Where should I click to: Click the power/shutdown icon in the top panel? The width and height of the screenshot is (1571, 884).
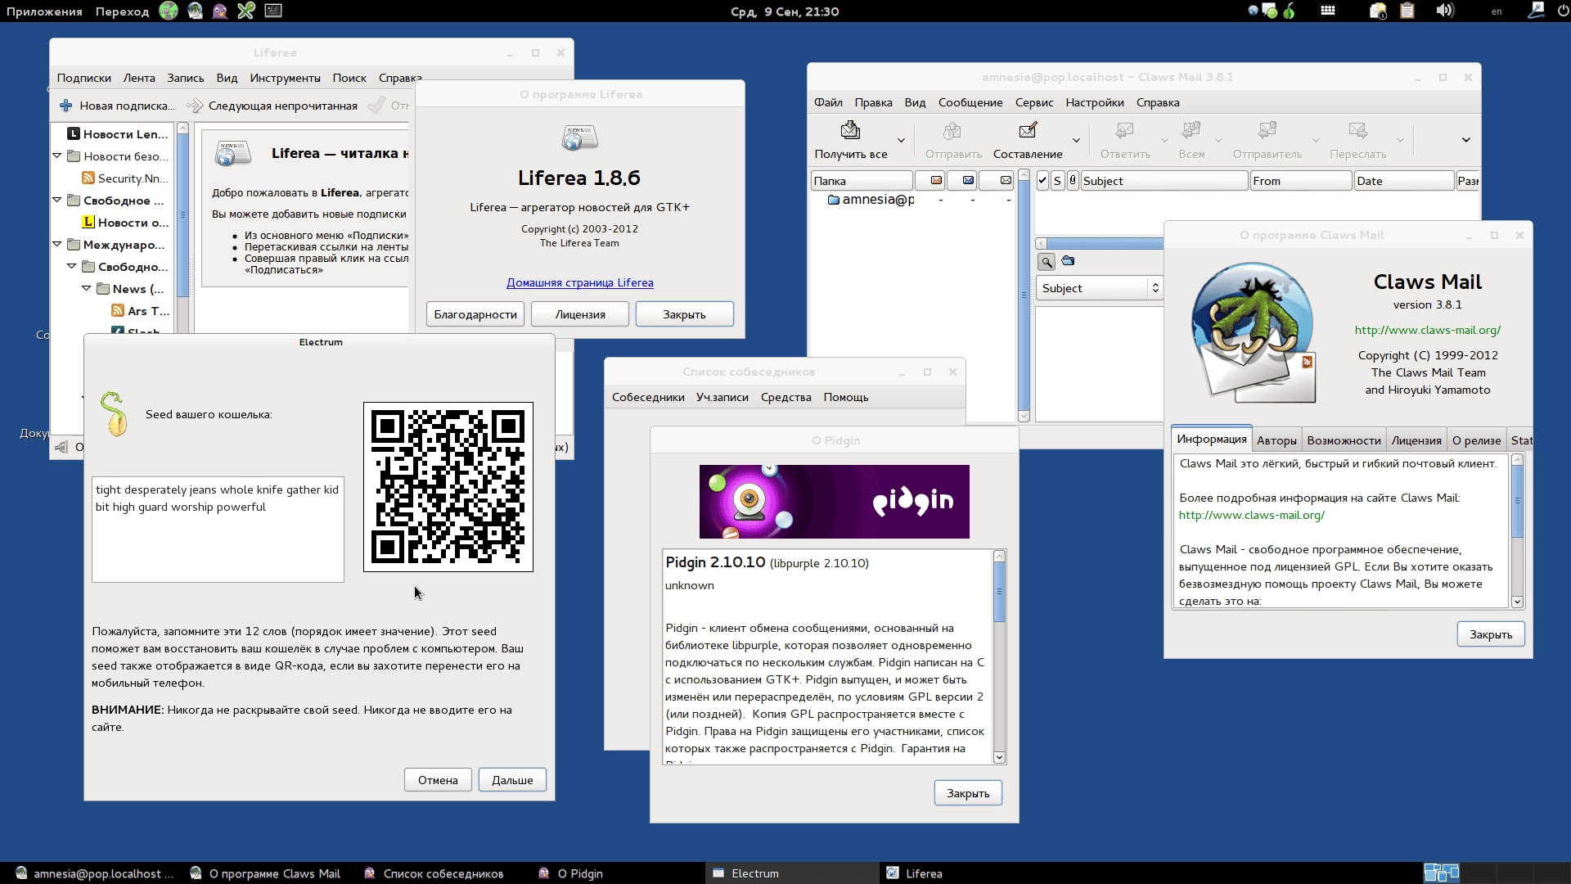[1563, 11]
